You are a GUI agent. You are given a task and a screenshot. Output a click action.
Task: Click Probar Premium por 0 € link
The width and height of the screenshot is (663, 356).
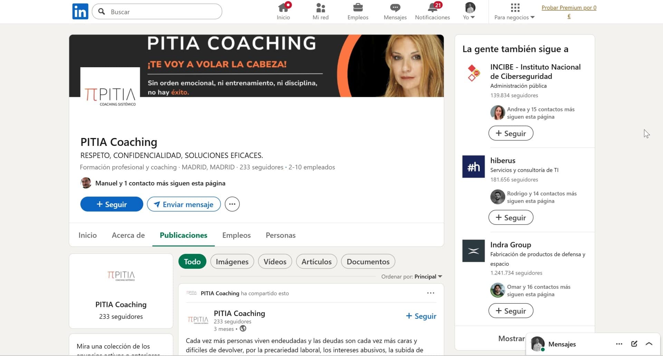(x=569, y=12)
